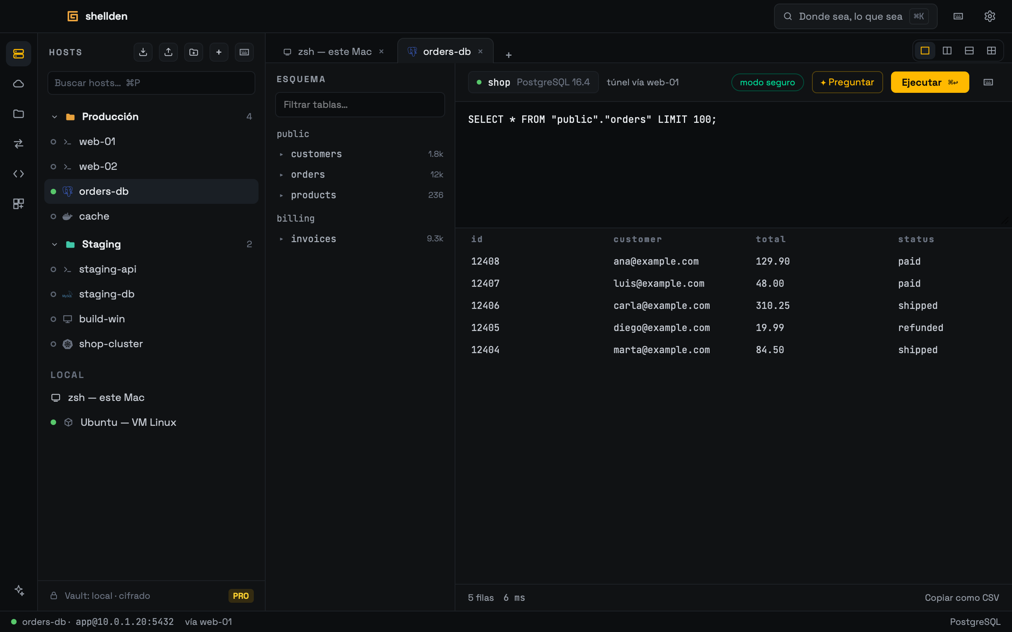Select the grid layout icon
Image resolution: width=1012 pixels, height=632 pixels.
[991, 51]
